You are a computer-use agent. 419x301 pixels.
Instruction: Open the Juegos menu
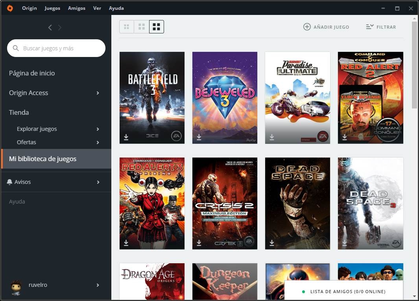(52, 8)
